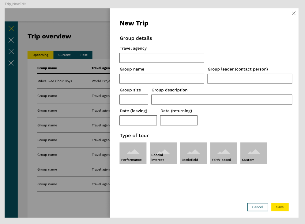This screenshot has width=305, height=224.
Task: Click the Type of tour section title
Action: point(134,136)
